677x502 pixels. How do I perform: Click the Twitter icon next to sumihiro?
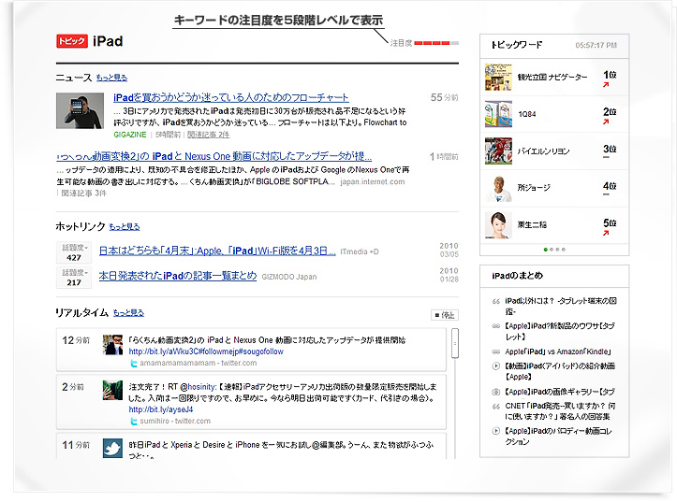tap(134, 421)
